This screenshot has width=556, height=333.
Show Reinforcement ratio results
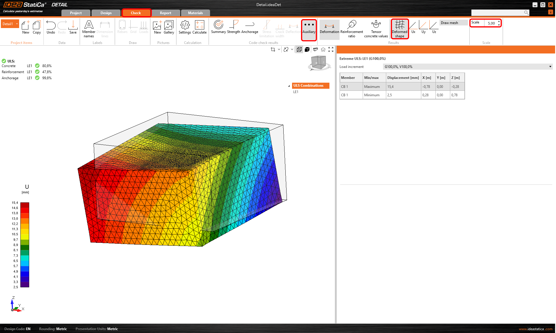pos(351,29)
